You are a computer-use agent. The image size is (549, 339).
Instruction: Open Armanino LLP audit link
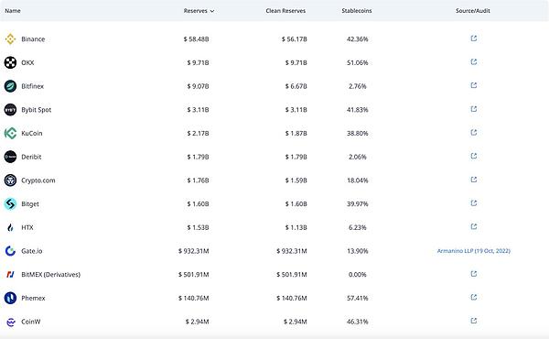pos(473,251)
